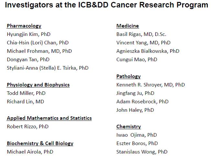Select Hyungjin Kim, PhD name
211x160 pixels.
28,34
